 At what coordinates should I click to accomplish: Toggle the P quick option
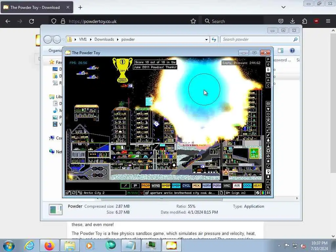268,59
